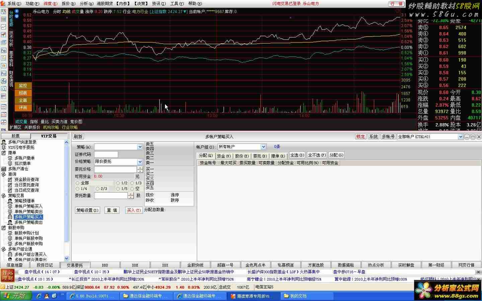Screen dimensions: 482x301
Task: Click the lock icon beside 多帐户组合通买入
Action: click(10, 255)
